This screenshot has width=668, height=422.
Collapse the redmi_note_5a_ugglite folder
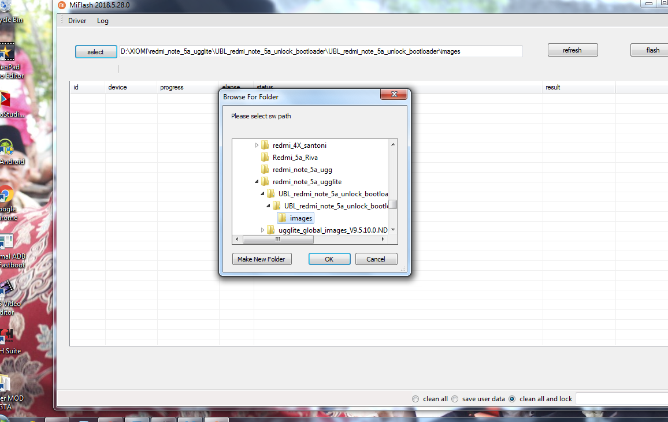tap(257, 182)
